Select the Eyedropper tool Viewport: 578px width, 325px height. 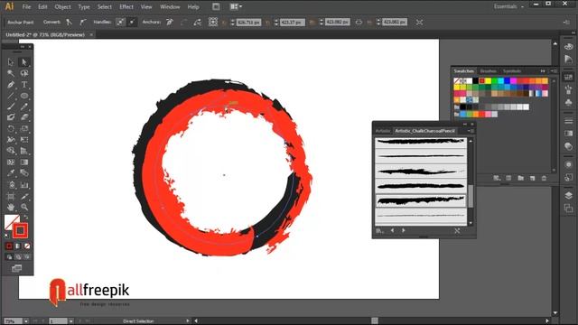click(11, 172)
